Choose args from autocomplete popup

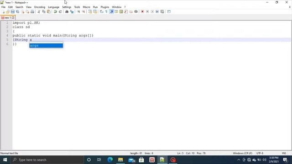[46, 46]
